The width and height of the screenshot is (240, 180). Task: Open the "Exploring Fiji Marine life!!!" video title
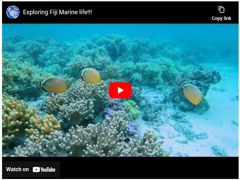point(57,12)
